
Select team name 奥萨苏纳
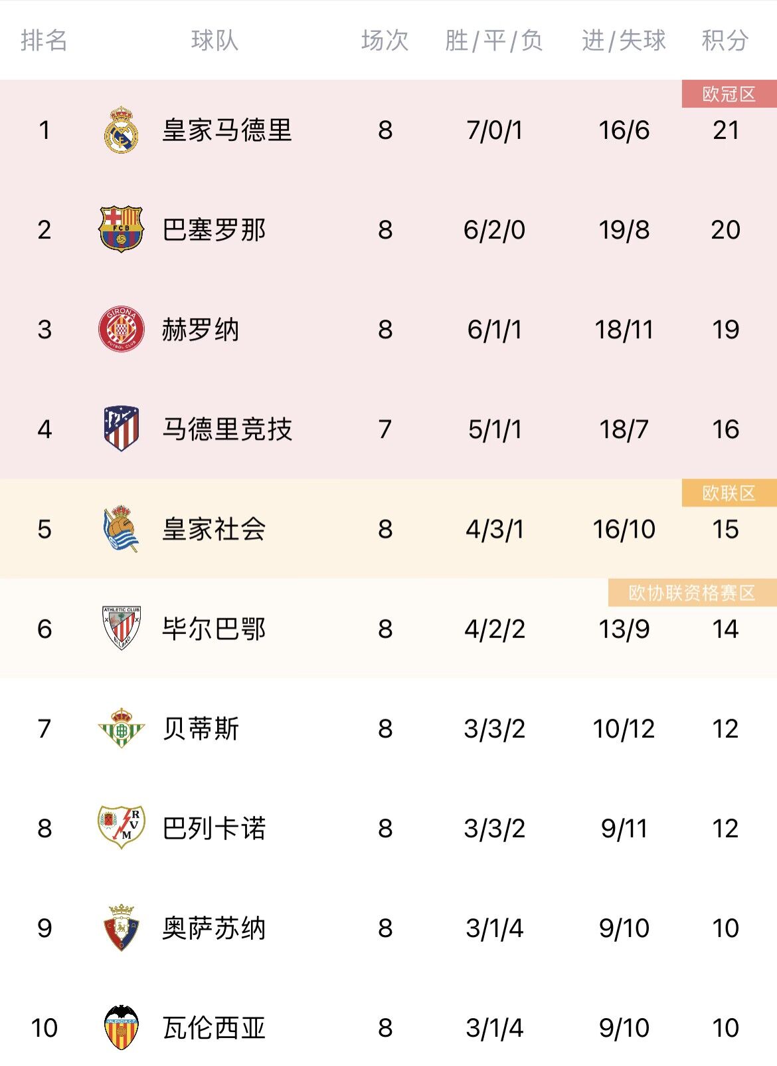pyautogui.click(x=214, y=928)
